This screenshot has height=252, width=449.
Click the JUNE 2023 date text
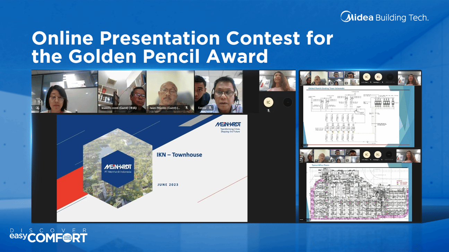point(168,185)
